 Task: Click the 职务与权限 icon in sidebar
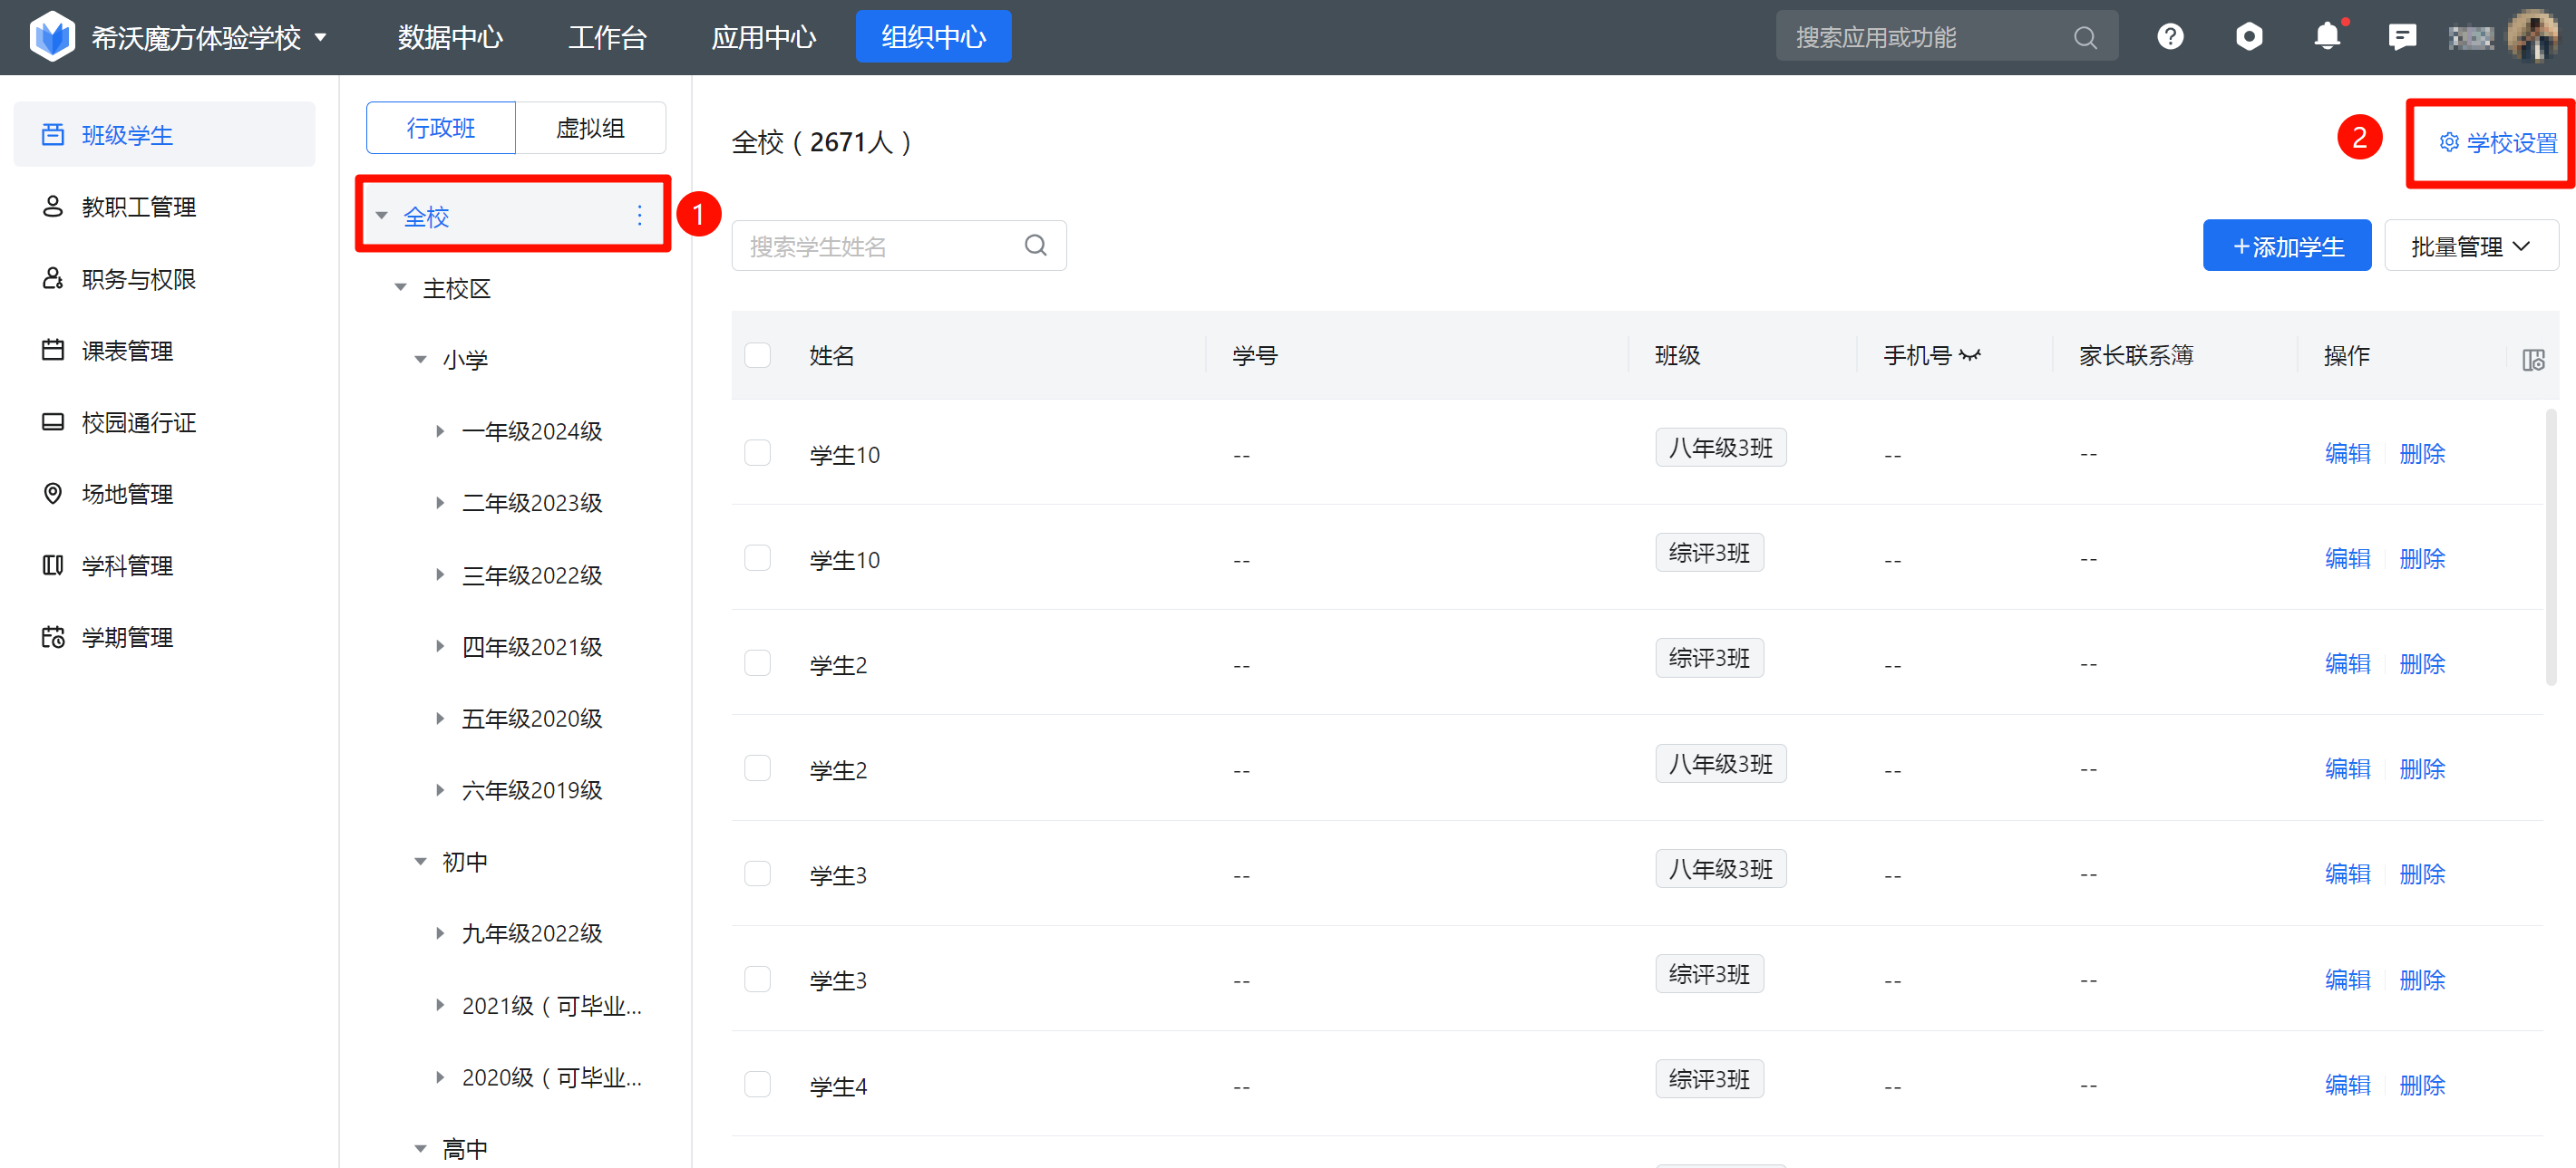tap(53, 279)
